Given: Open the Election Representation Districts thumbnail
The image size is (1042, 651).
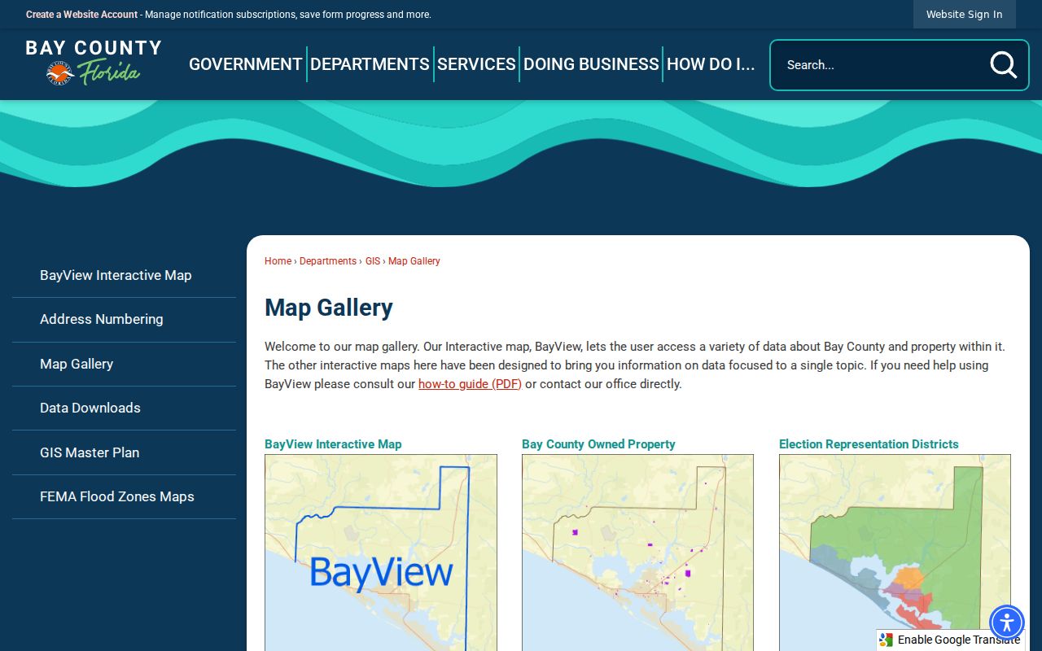Looking at the screenshot, I should point(895,553).
